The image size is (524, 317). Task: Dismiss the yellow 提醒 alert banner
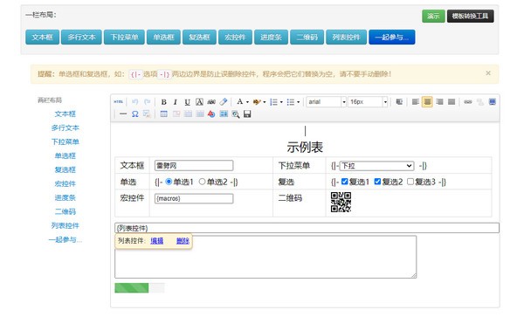pos(488,72)
